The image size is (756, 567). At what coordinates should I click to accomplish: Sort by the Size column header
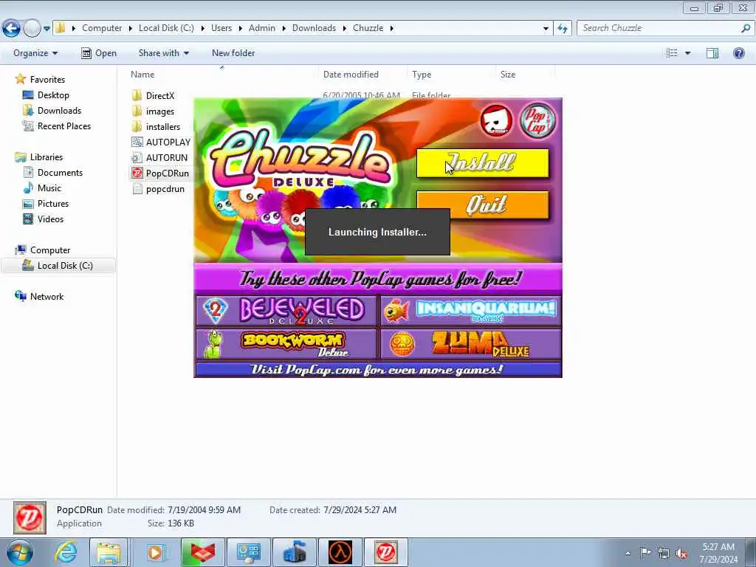pos(508,75)
